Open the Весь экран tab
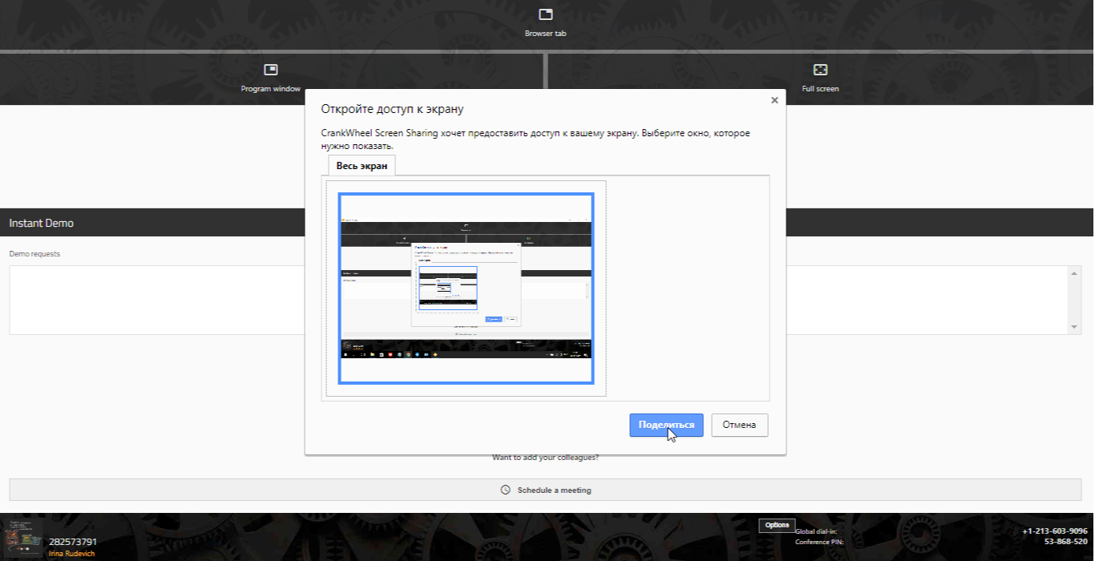Viewport: 1095px width, 561px height. tap(362, 166)
